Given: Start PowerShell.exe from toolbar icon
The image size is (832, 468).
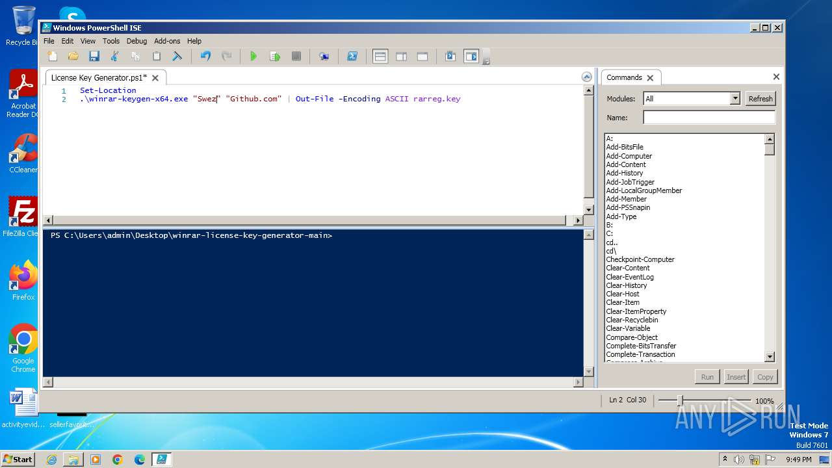Looking at the screenshot, I should pyautogui.click(x=352, y=57).
